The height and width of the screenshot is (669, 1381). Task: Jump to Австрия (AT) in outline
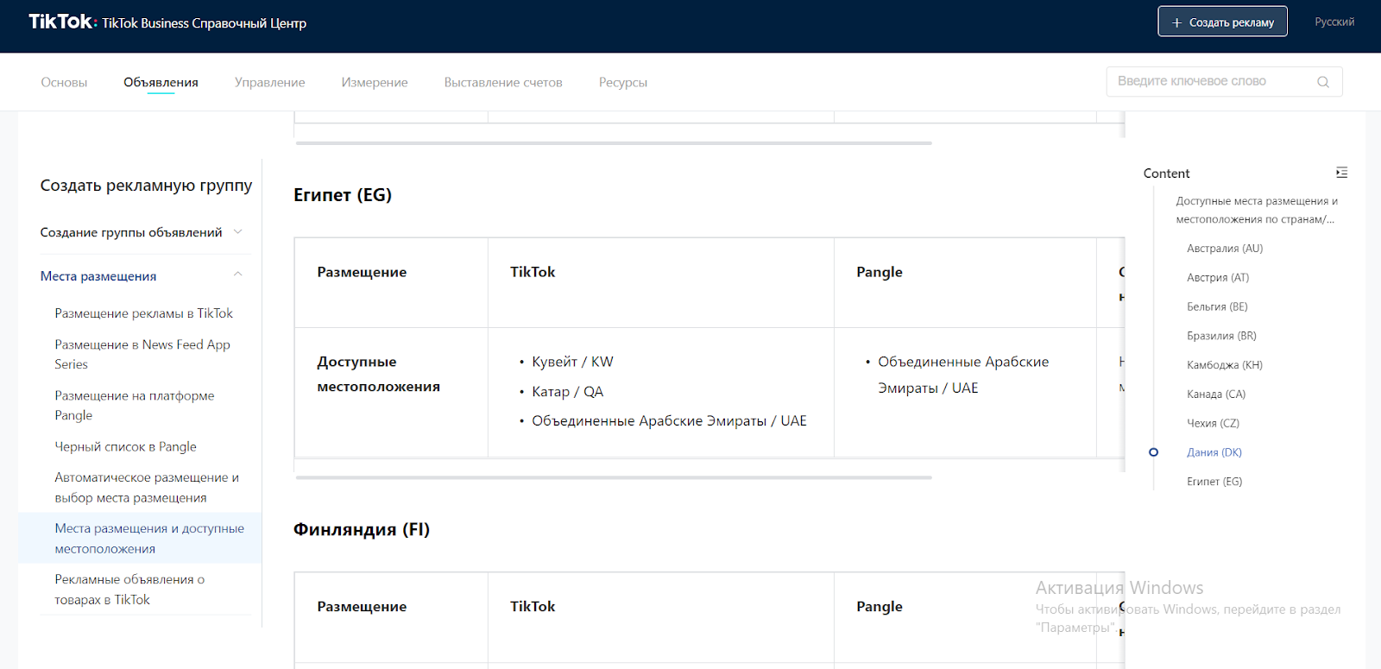pos(1218,278)
